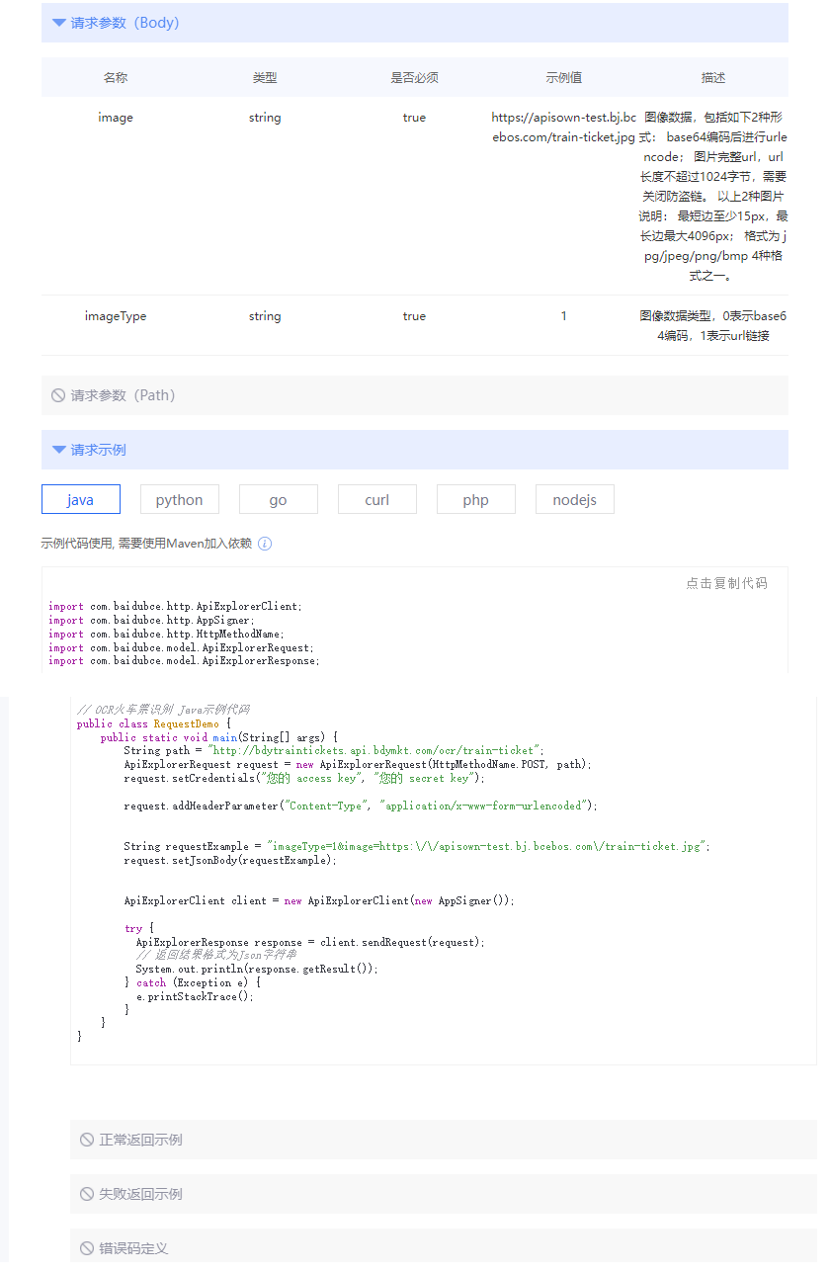The height and width of the screenshot is (1273, 830).
Task: Click the import HttpMethodName code line
Action: click(x=166, y=634)
